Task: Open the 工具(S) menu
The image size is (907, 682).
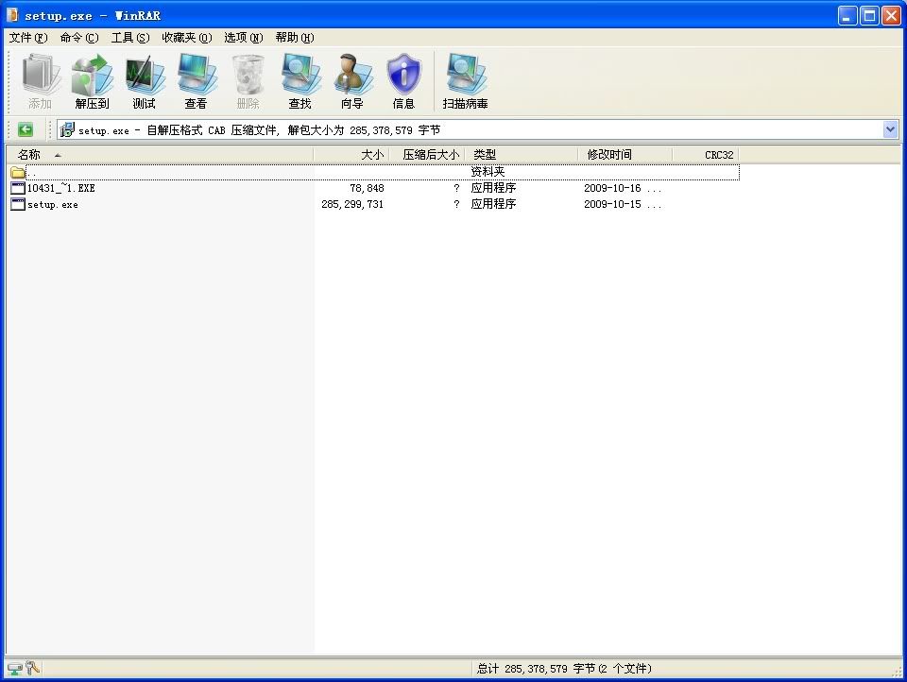Action: [x=130, y=38]
